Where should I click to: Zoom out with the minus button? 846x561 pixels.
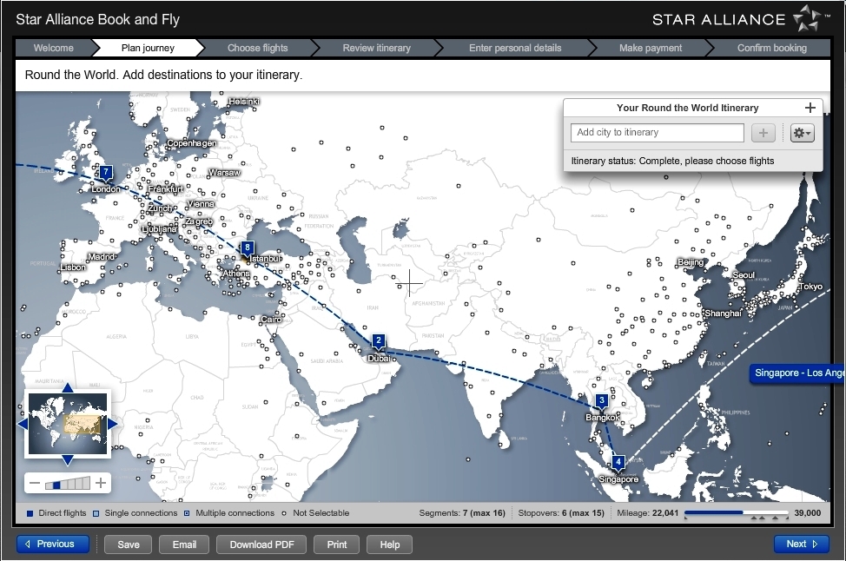click(35, 483)
